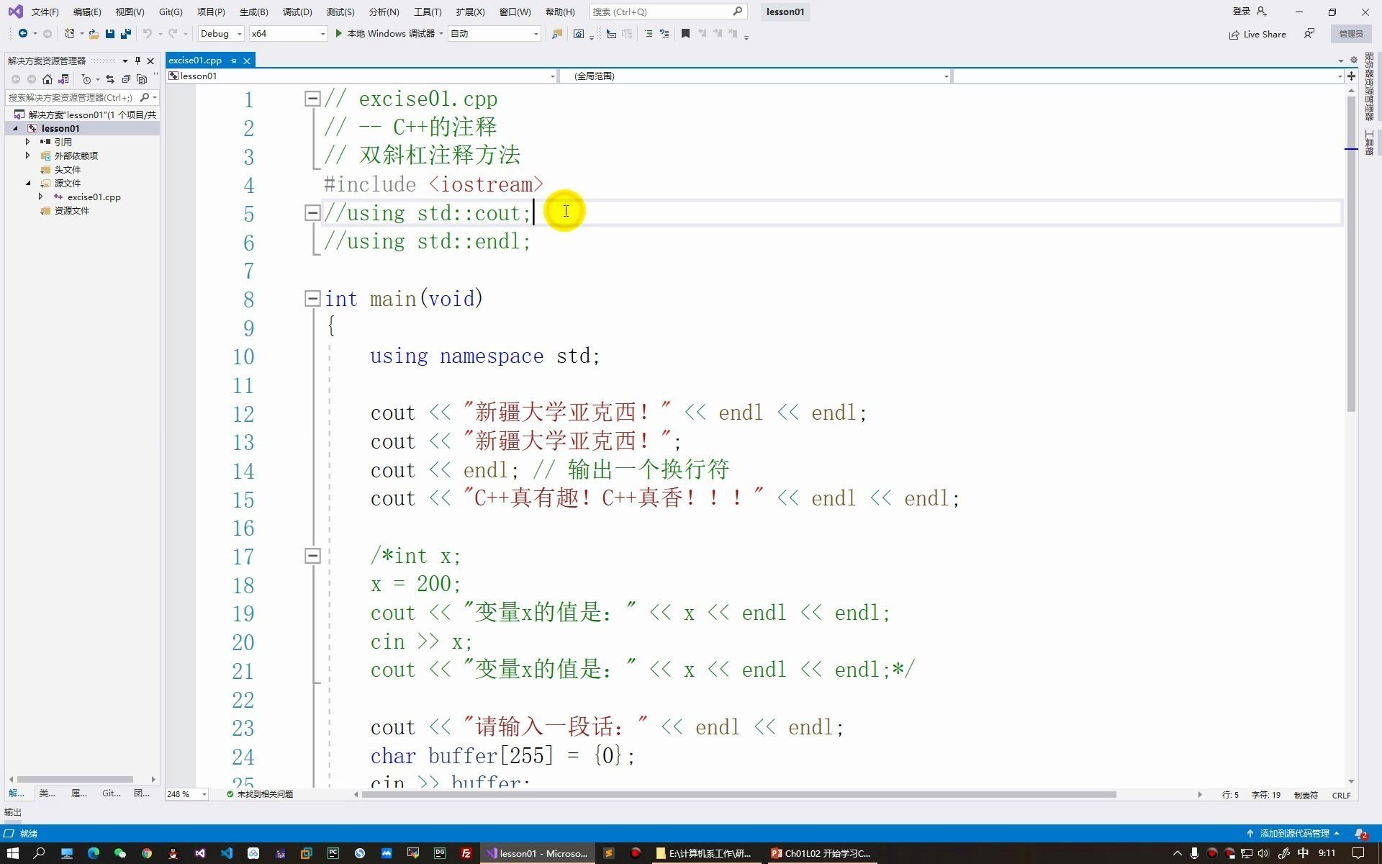This screenshot has height=864, width=1382.
Task: Click inside the 搜索 (Ctrl+Q) search box
Action: click(662, 12)
